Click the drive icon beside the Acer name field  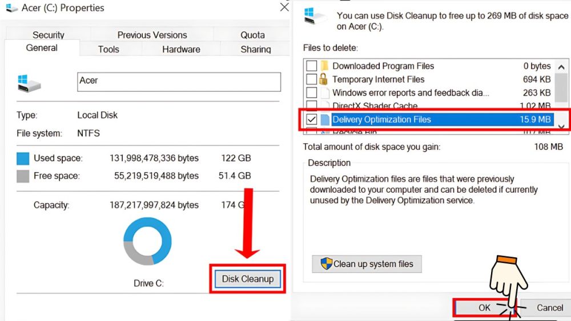click(29, 83)
